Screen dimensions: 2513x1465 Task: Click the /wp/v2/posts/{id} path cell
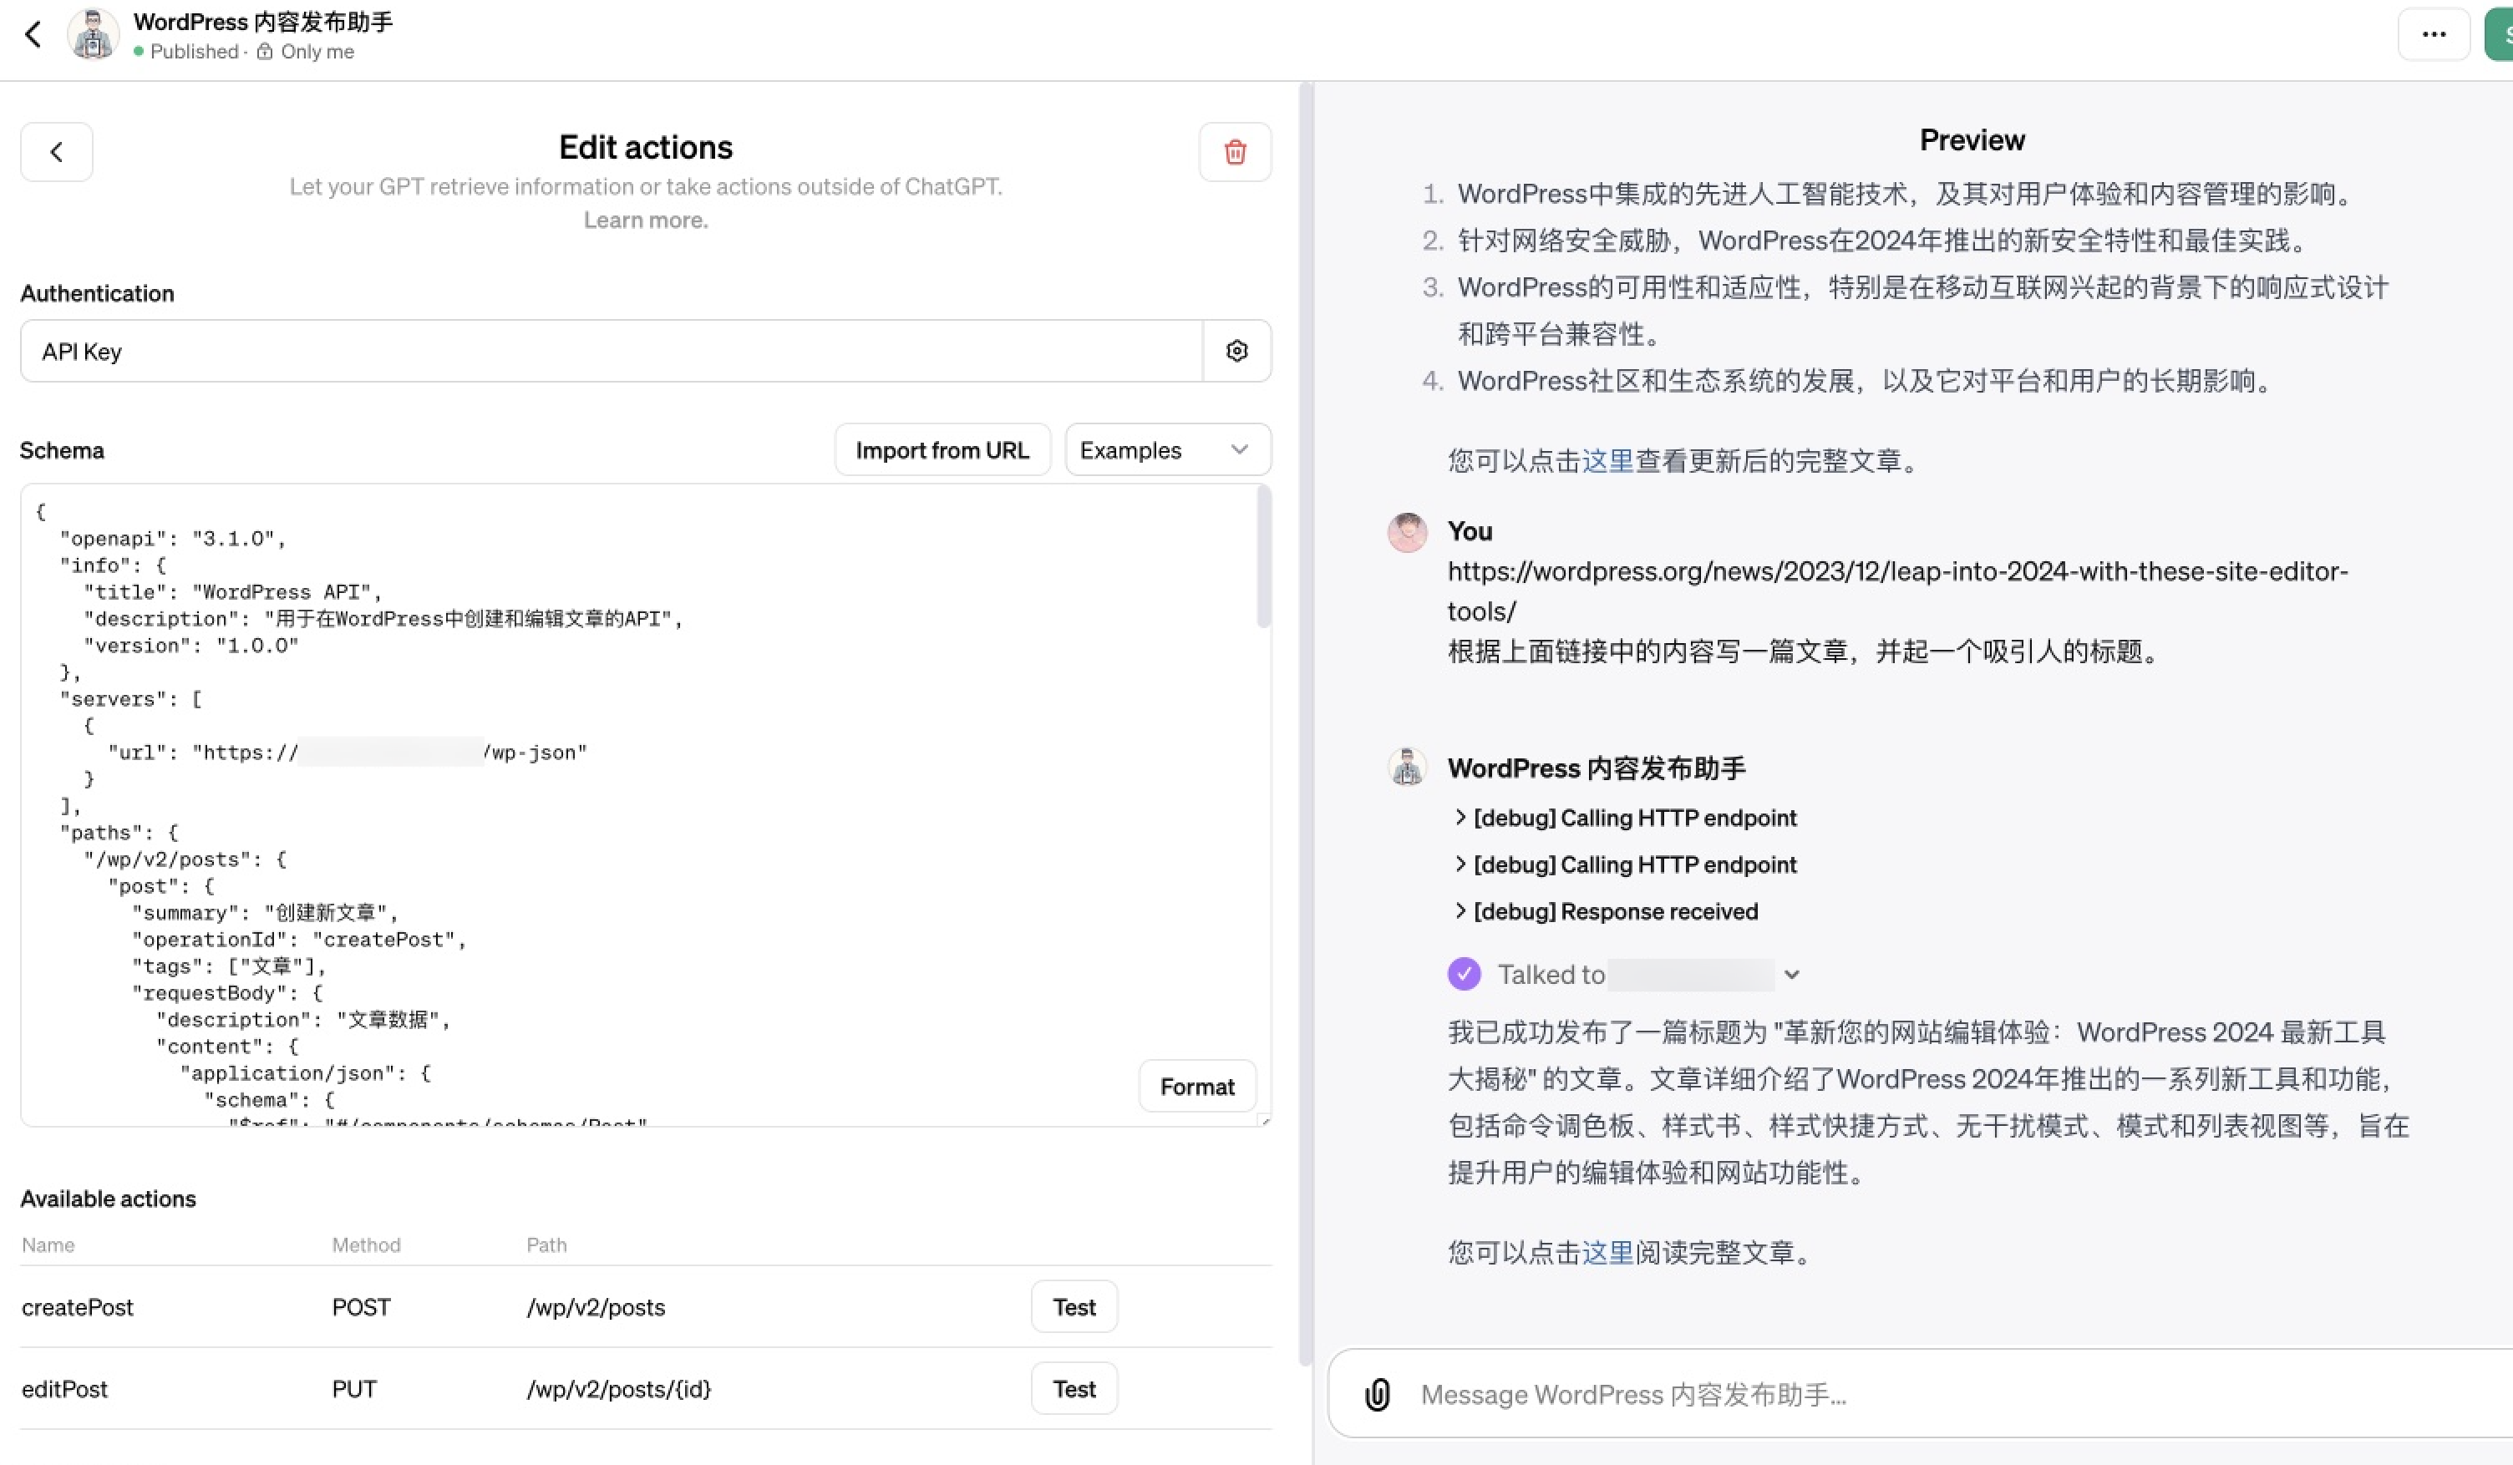pyautogui.click(x=619, y=1389)
